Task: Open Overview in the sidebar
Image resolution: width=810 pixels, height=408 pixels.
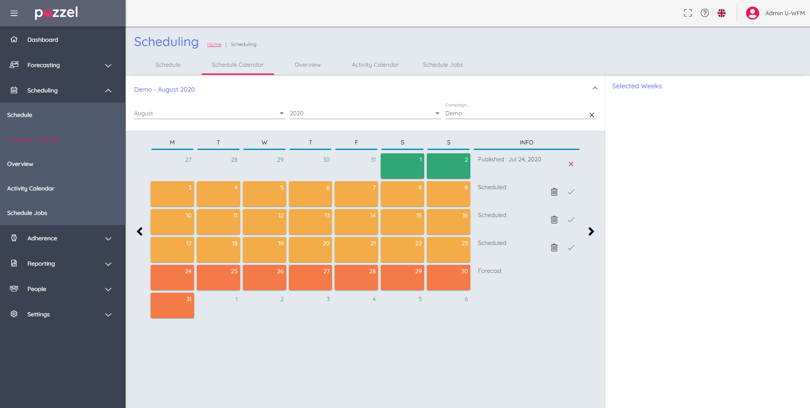Action: click(20, 164)
